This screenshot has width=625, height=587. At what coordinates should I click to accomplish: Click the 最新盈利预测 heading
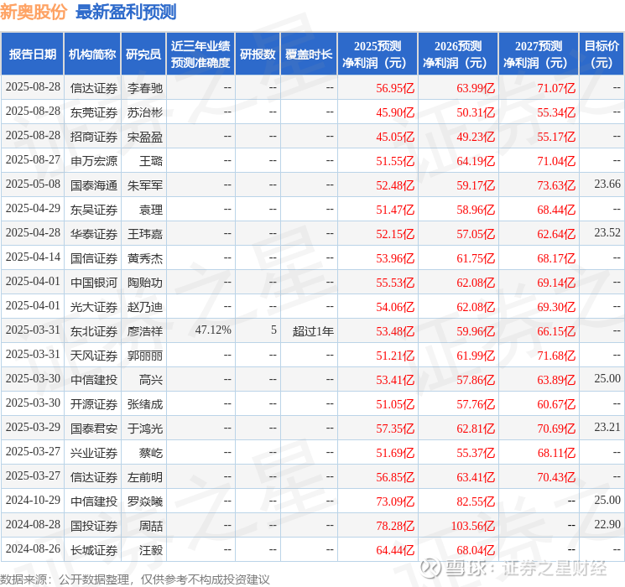(126, 12)
